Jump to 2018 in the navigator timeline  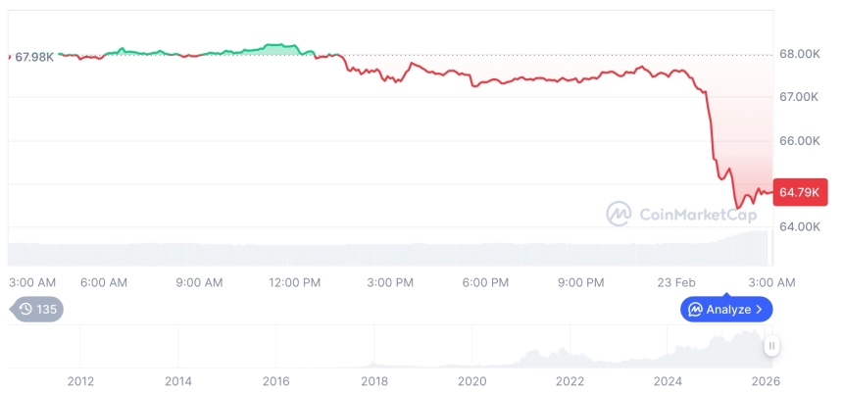(373, 380)
